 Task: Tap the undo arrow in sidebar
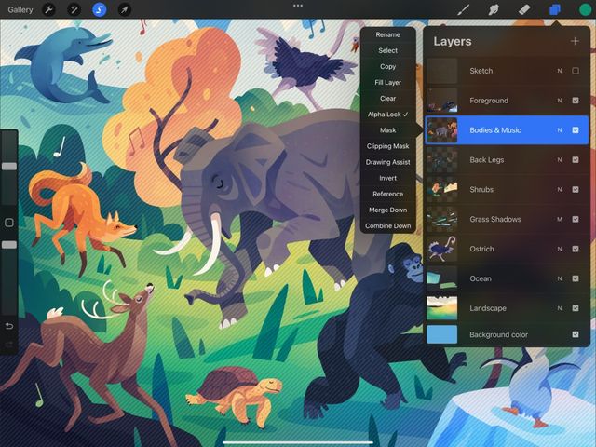click(x=9, y=326)
